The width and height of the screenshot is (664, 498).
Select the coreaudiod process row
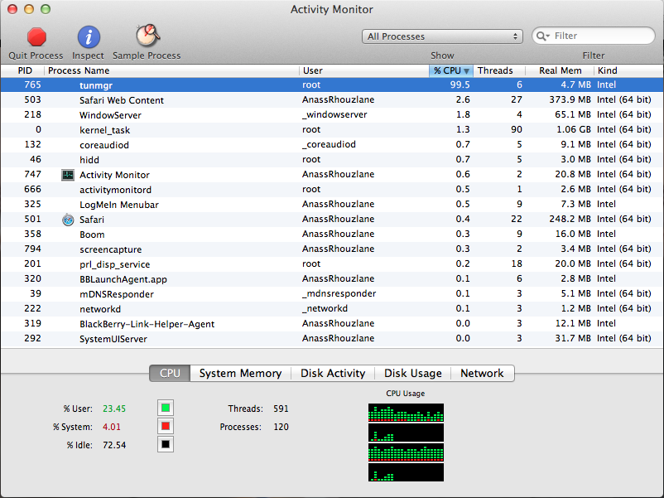(x=332, y=144)
